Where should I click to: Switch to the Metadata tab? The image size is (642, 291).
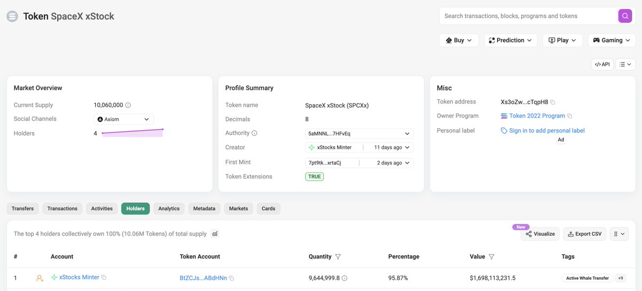[204, 209]
